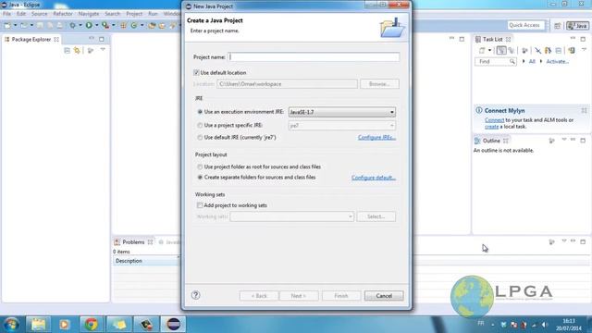This screenshot has height=333, width=592.
Task: Open the dropdown arrow beside Debug icon
Action: [x=80, y=25]
